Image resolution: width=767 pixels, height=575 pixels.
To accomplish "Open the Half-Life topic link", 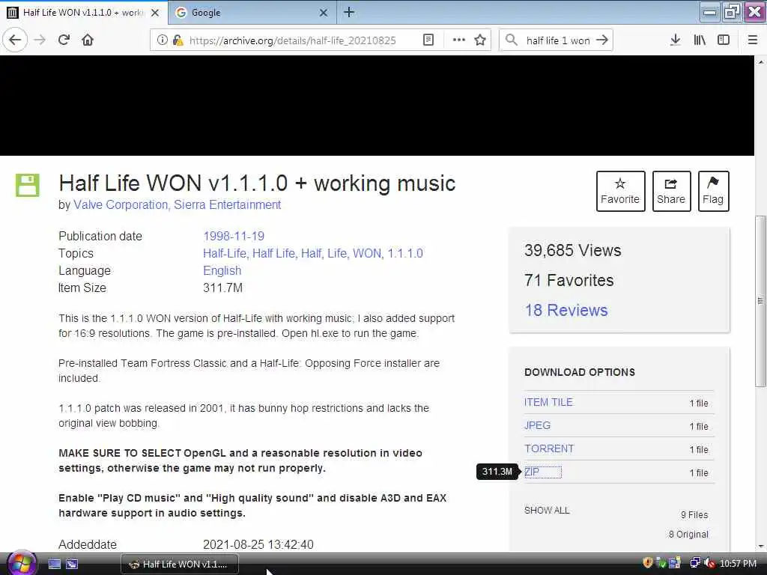I will click(x=225, y=253).
